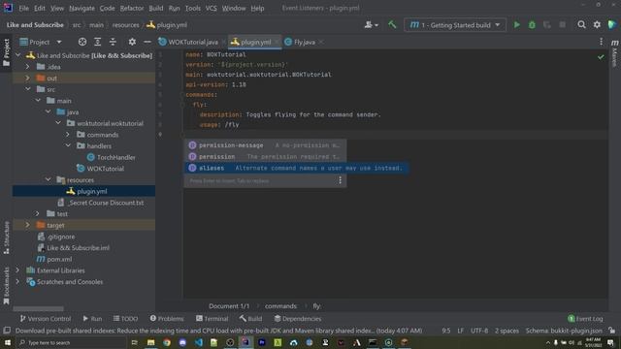Open the VCS menu
The width and height of the screenshot is (621, 349).
click(x=212, y=8)
